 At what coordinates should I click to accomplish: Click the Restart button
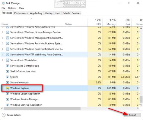133,115
